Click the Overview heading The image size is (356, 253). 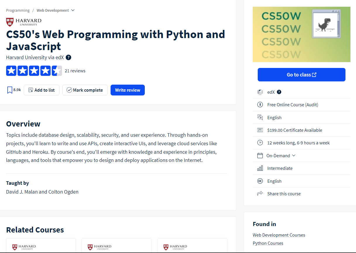tap(23, 124)
